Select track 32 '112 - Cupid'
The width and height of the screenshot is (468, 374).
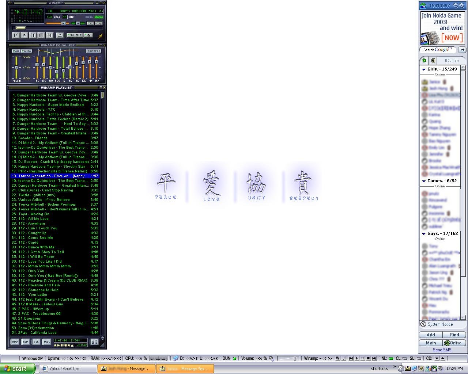tap(54, 242)
